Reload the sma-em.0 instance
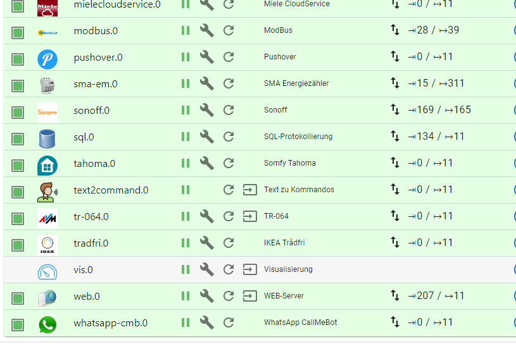 coord(229,83)
